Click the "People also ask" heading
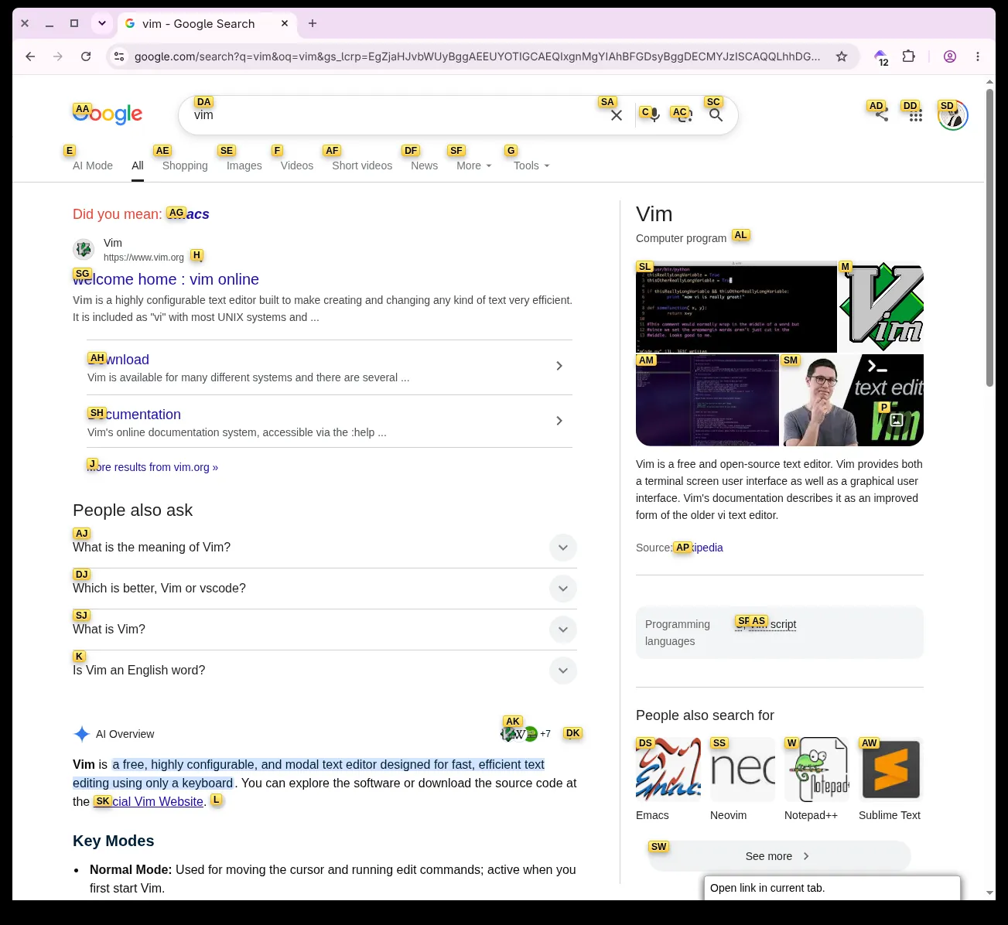1008x925 pixels. [x=133, y=510]
